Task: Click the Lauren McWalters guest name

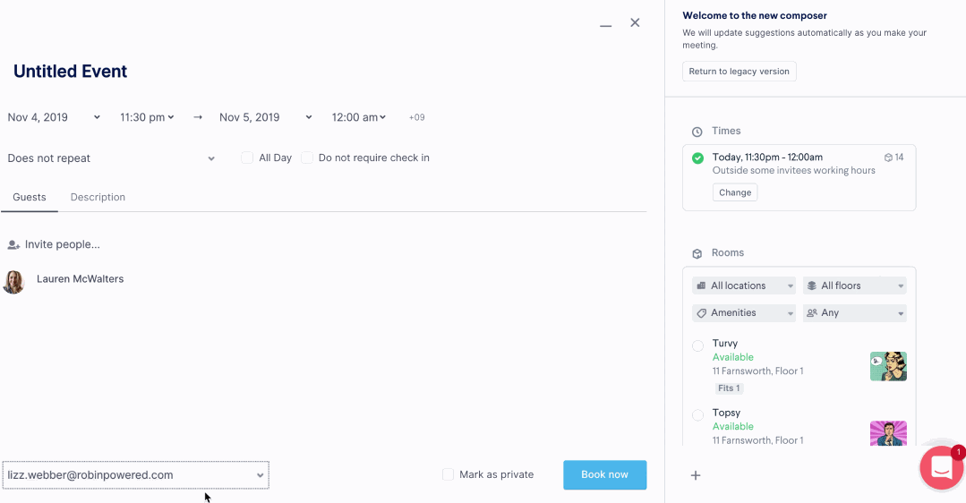Action: pos(80,279)
